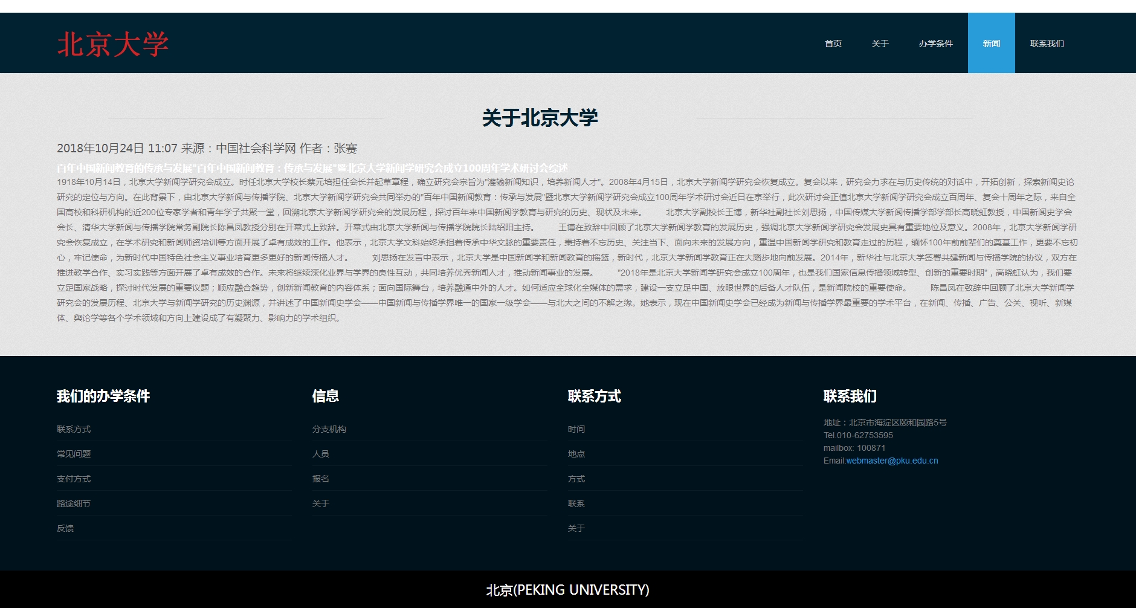Open 关于 in the top navigation bar

pos(880,44)
